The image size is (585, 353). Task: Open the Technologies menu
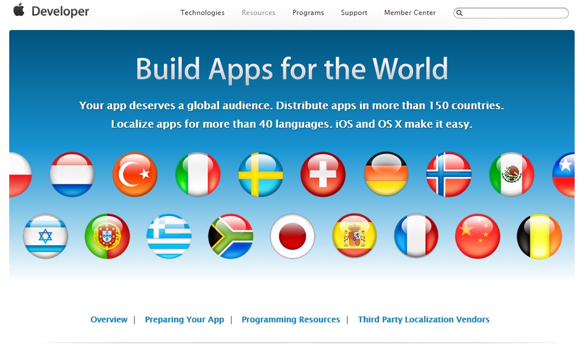[202, 13]
